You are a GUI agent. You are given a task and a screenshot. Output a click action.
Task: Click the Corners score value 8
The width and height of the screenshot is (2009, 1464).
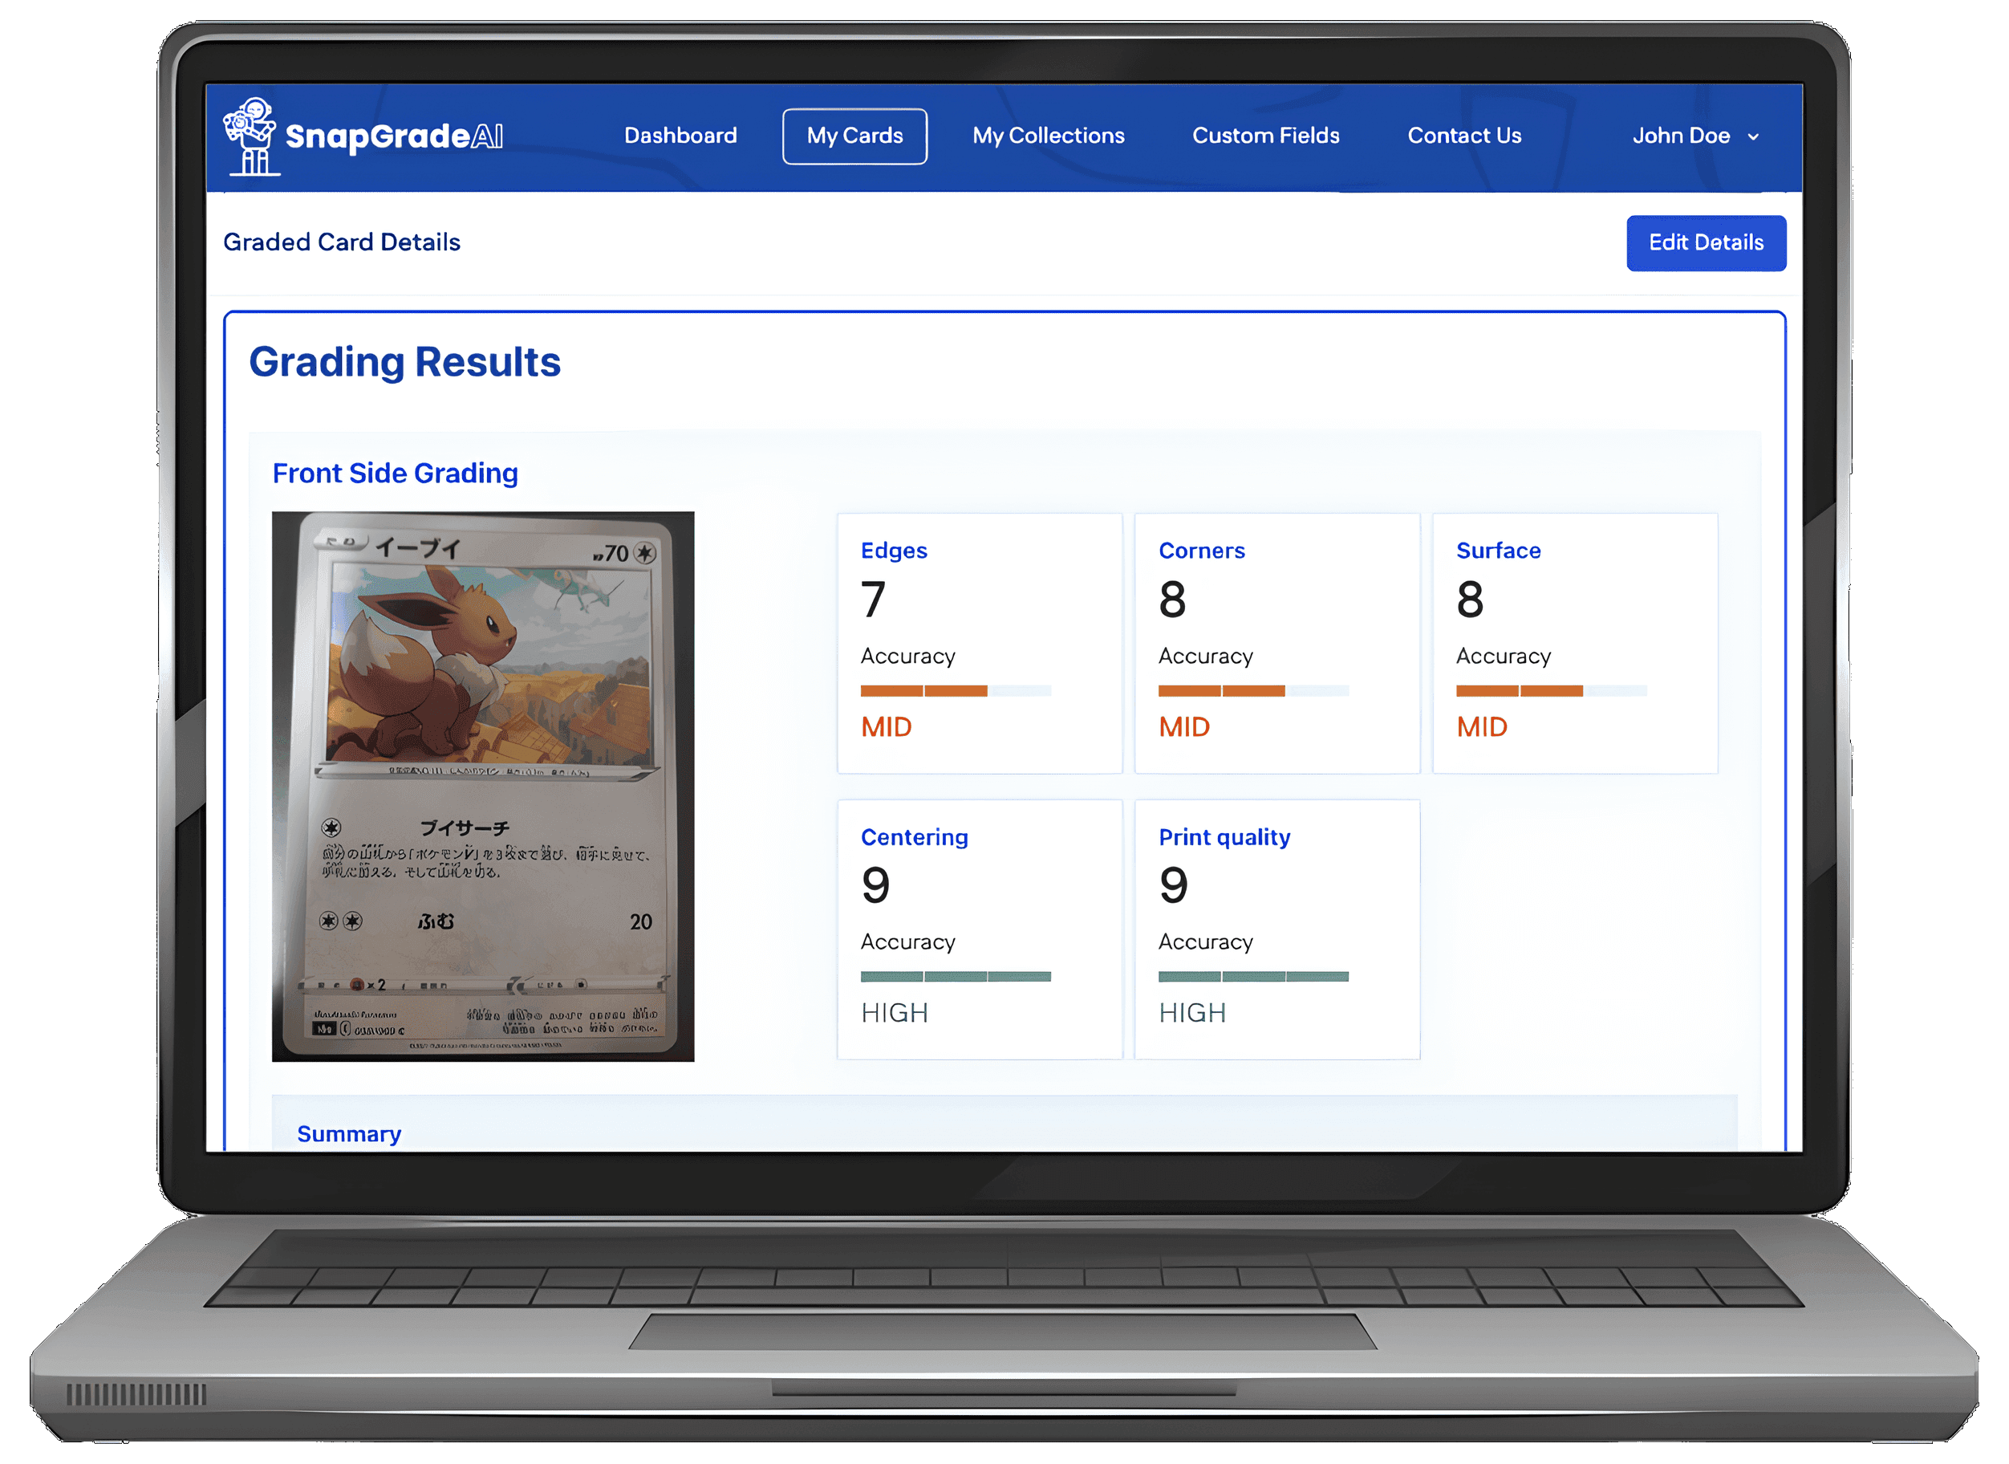pos(1172,599)
